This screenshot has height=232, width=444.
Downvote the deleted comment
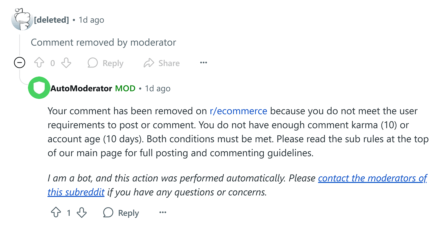pyautogui.click(x=66, y=63)
